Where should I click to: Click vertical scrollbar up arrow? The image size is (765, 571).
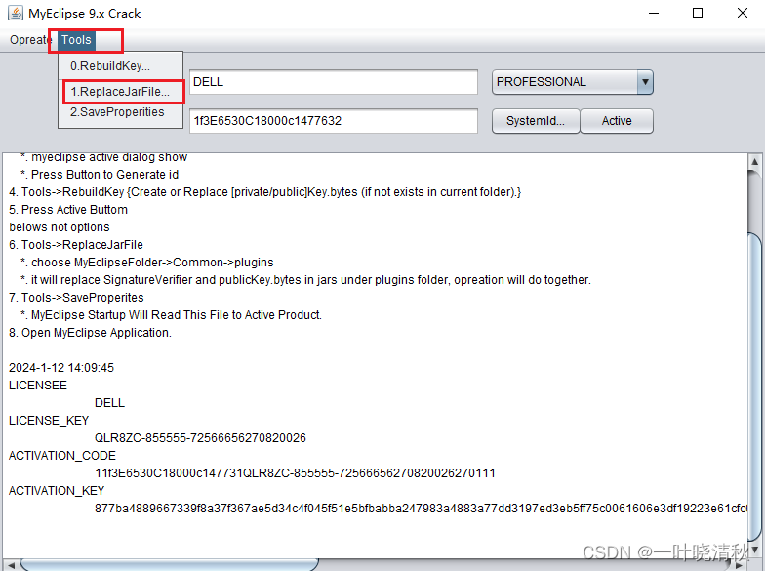[x=755, y=162]
